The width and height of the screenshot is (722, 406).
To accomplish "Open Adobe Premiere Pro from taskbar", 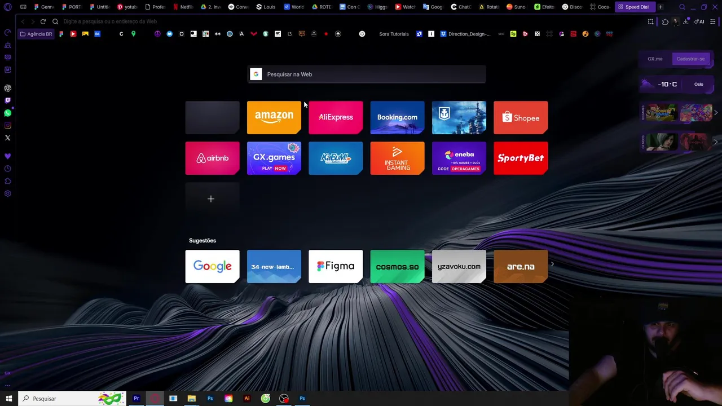I will tap(136, 398).
